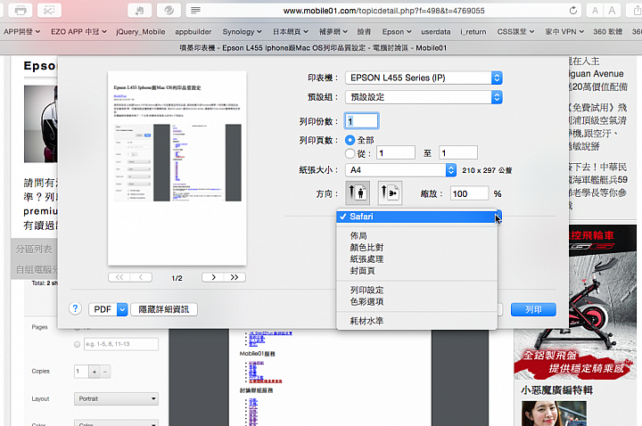Select the 從 page range radio button
Screen dimensions: 642x426
350,153
